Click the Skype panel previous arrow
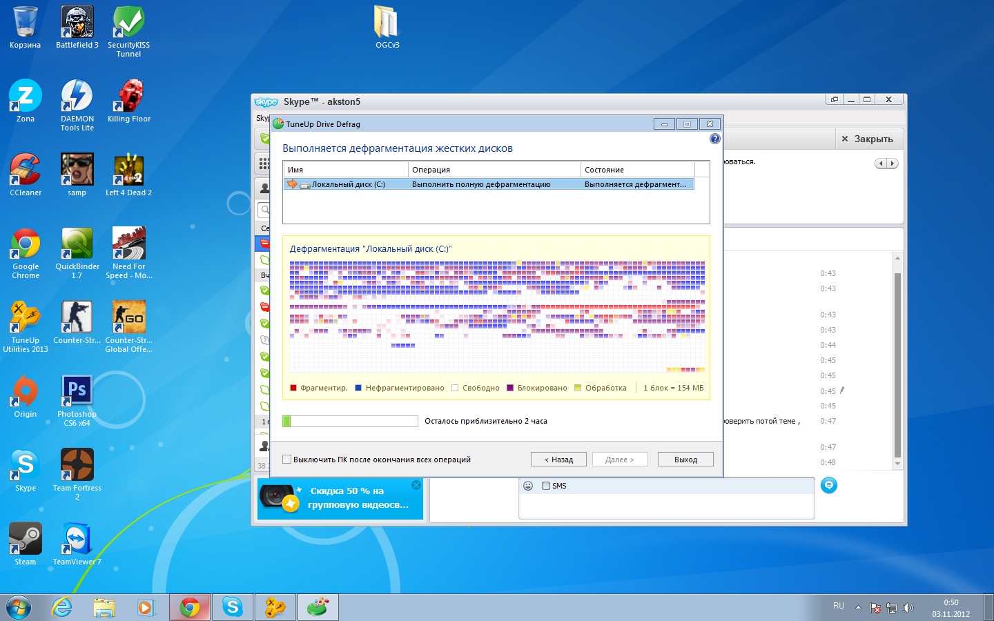This screenshot has width=994, height=621. coord(881,164)
